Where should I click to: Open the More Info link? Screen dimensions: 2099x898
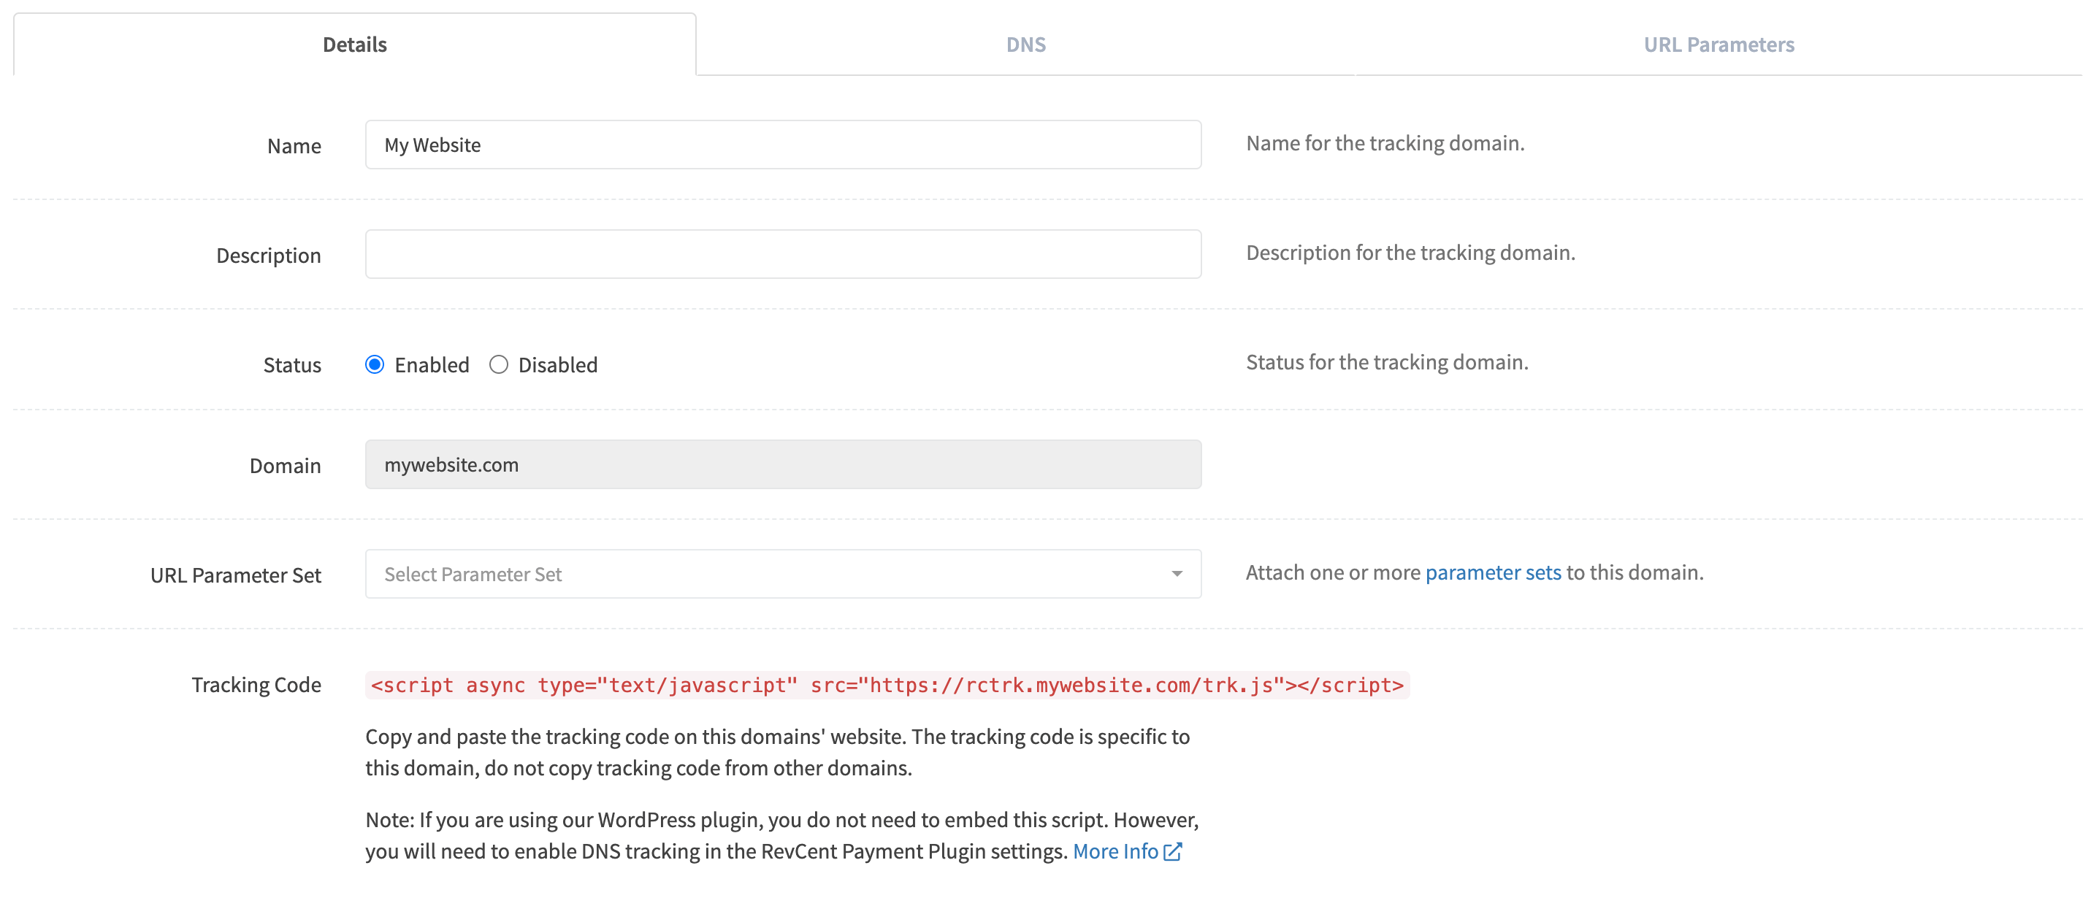pos(1115,851)
